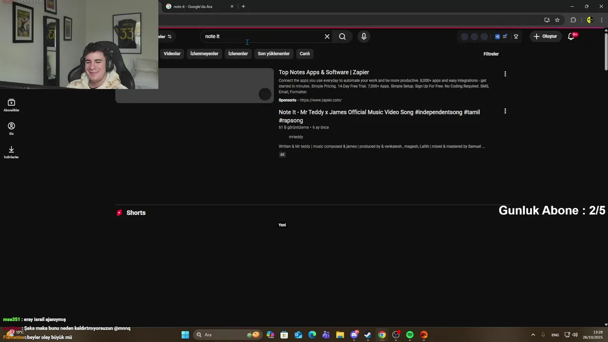Click the install app icon in address bar
Viewport: 608px width, 342px height.
click(547, 20)
